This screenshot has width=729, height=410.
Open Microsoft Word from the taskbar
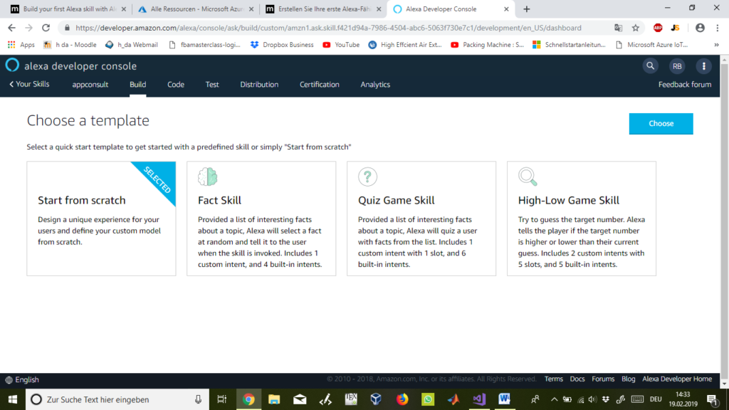point(505,399)
